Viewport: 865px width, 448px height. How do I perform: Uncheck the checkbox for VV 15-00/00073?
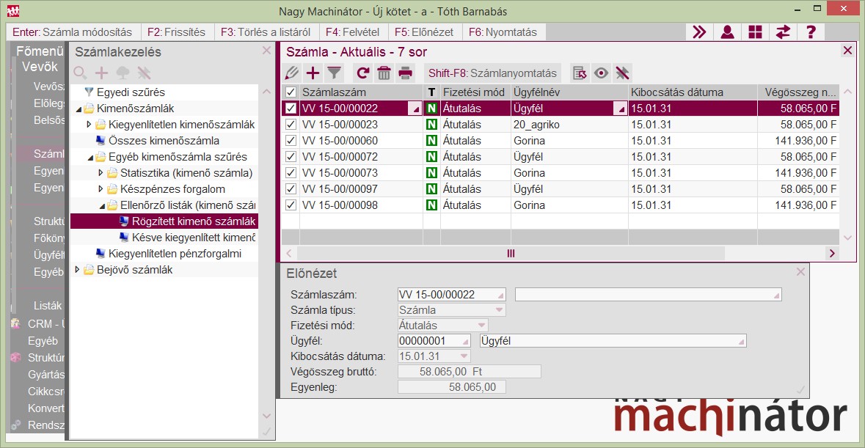291,173
